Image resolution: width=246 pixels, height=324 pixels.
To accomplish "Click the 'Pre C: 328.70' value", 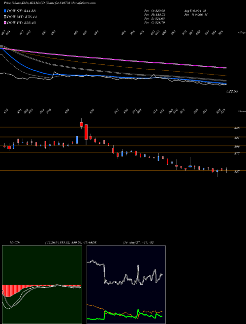I will [154, 23].
